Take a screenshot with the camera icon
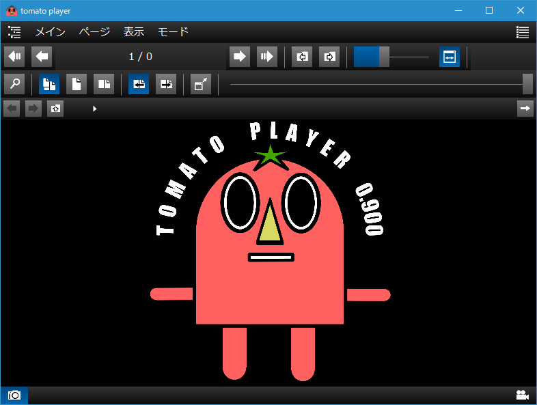 (14, 395)
